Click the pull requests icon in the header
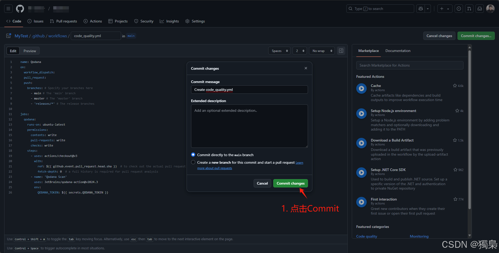The image size is (499, 253). click(x=469, y=9)
